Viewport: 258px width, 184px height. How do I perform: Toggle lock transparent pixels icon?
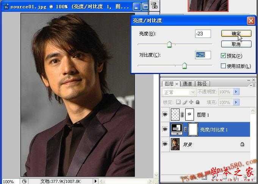178,102
